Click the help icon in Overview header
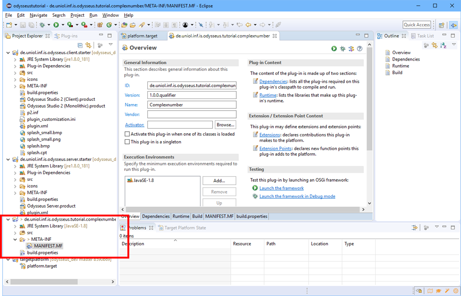The height and width of the screenshot is (296, 461). pos(360,49)
